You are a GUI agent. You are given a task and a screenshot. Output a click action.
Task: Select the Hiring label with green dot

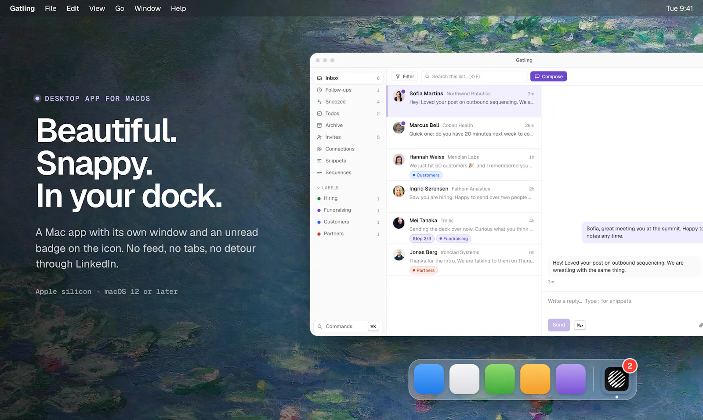(x=348, y=198)
